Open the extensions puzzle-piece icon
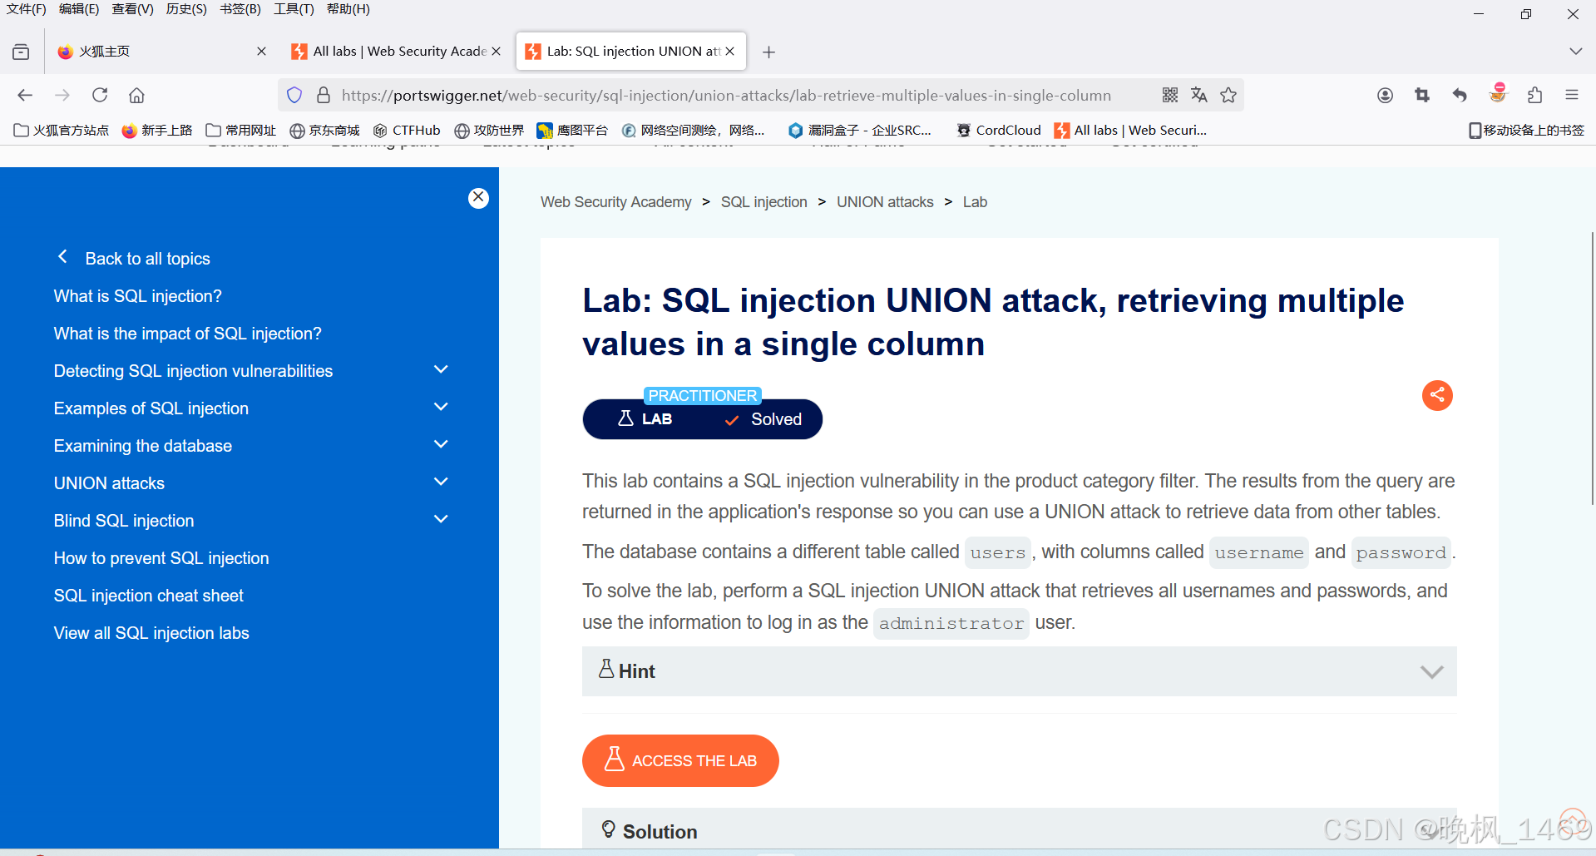The height and width of the screenshot is (856, 1596). click(x=1534, y=95)
